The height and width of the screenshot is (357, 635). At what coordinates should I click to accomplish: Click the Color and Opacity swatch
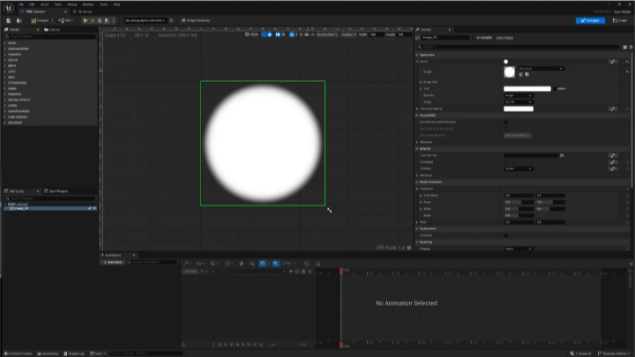coord(519,109)
